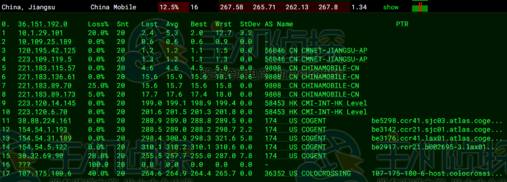Select hop 3 IP 120.195.42.125

[47, 50]
